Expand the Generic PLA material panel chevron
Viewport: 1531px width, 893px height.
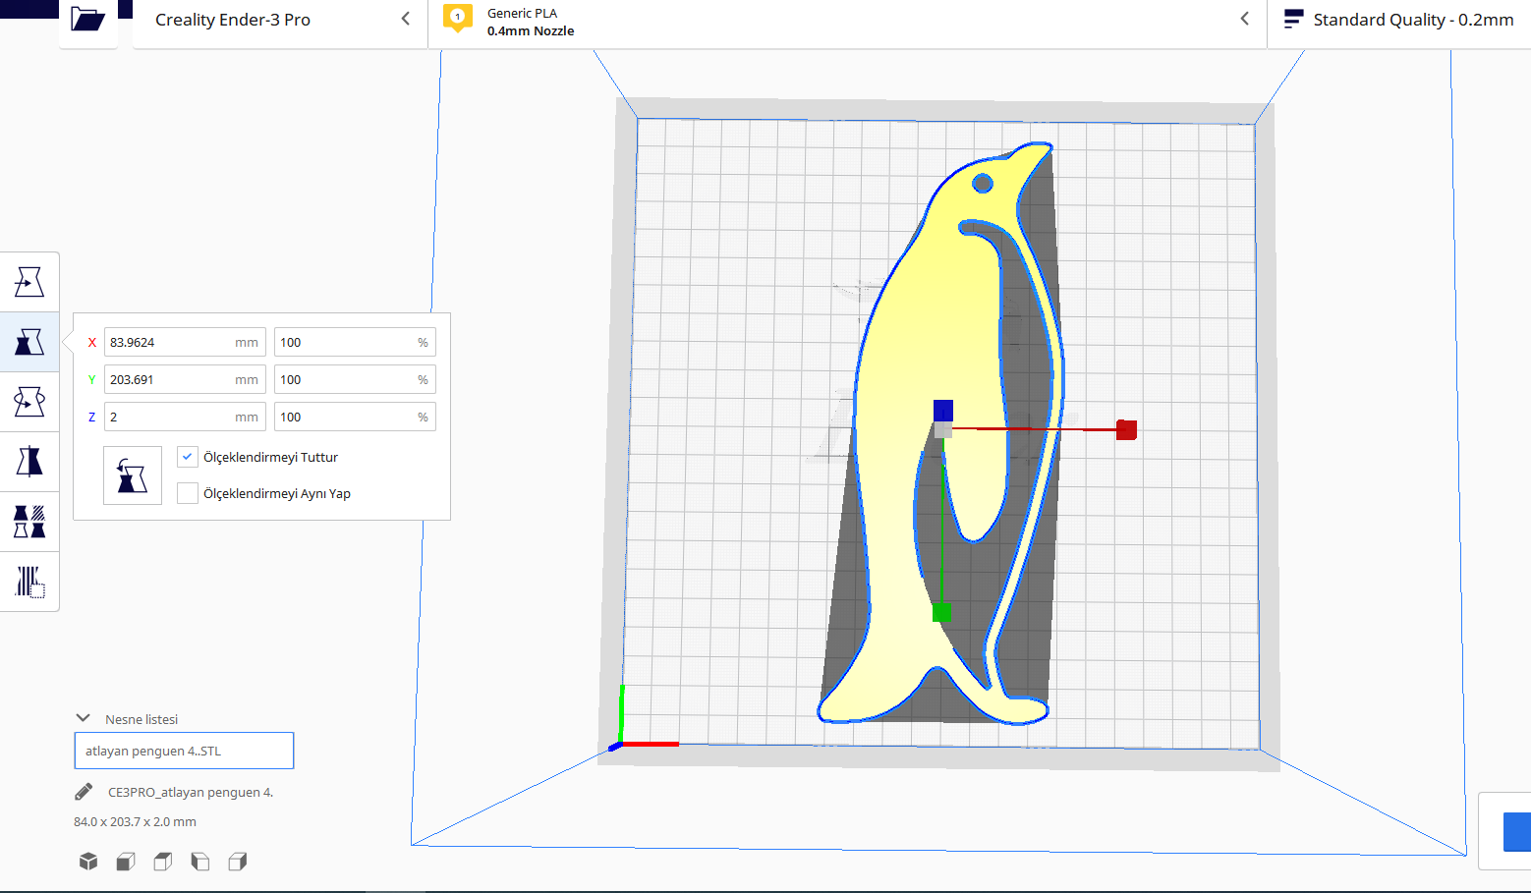tap(1245, 19)
